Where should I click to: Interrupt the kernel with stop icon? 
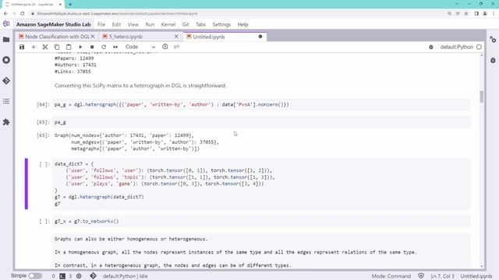pos(92,47)
